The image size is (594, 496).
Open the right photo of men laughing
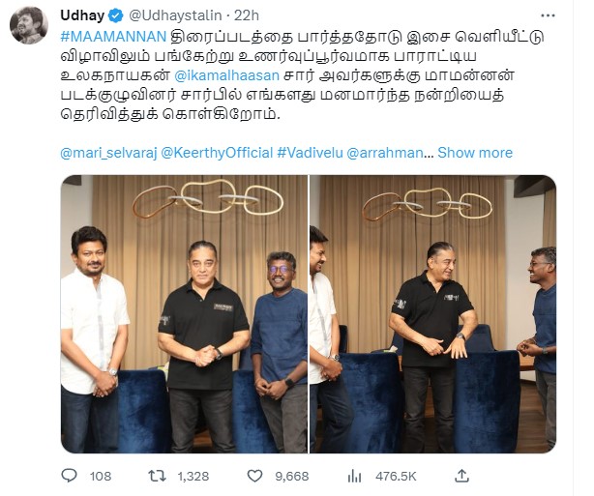coord(433,314)
